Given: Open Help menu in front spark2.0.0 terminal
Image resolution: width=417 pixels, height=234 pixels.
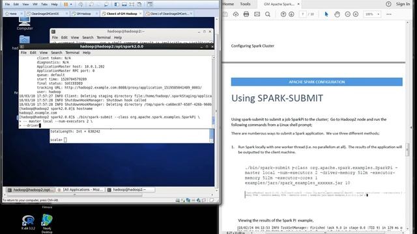Looking at the screenshot, I should pos(87,53).
